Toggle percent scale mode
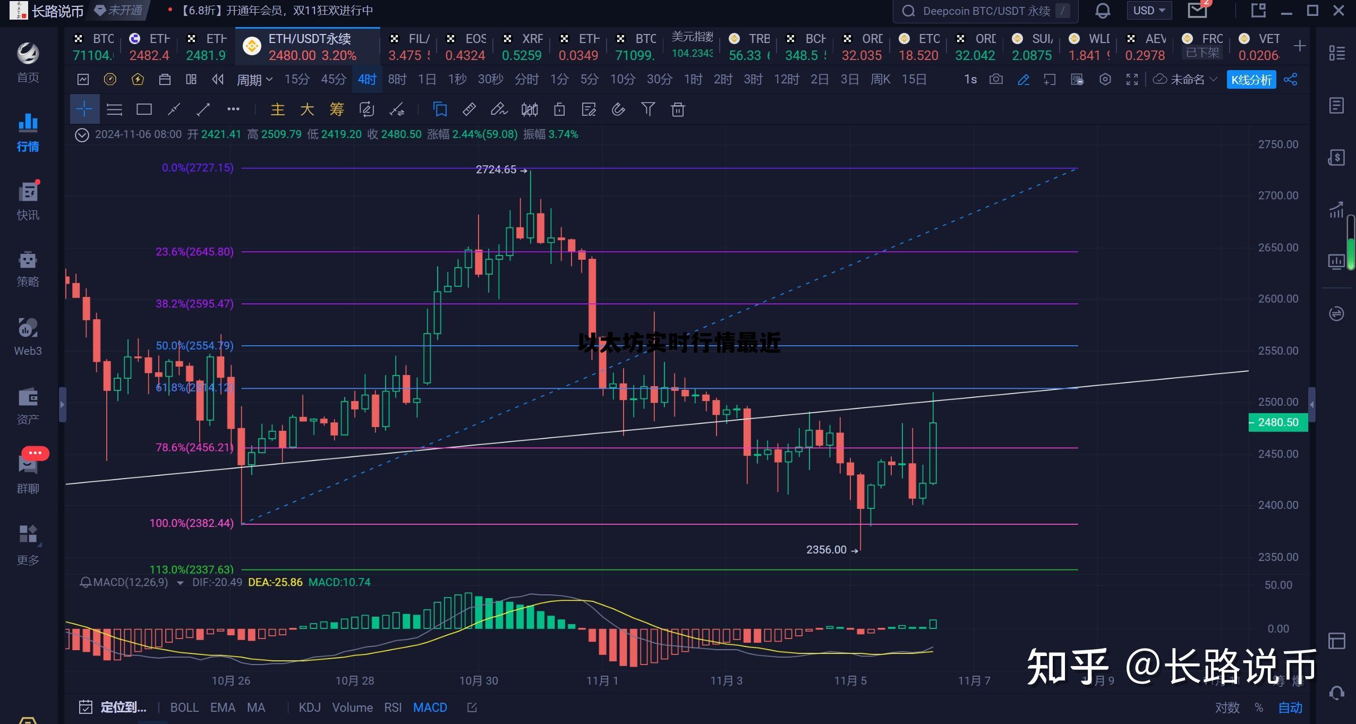Viewport: 1356px width, 724px height. click(1259, 708)
